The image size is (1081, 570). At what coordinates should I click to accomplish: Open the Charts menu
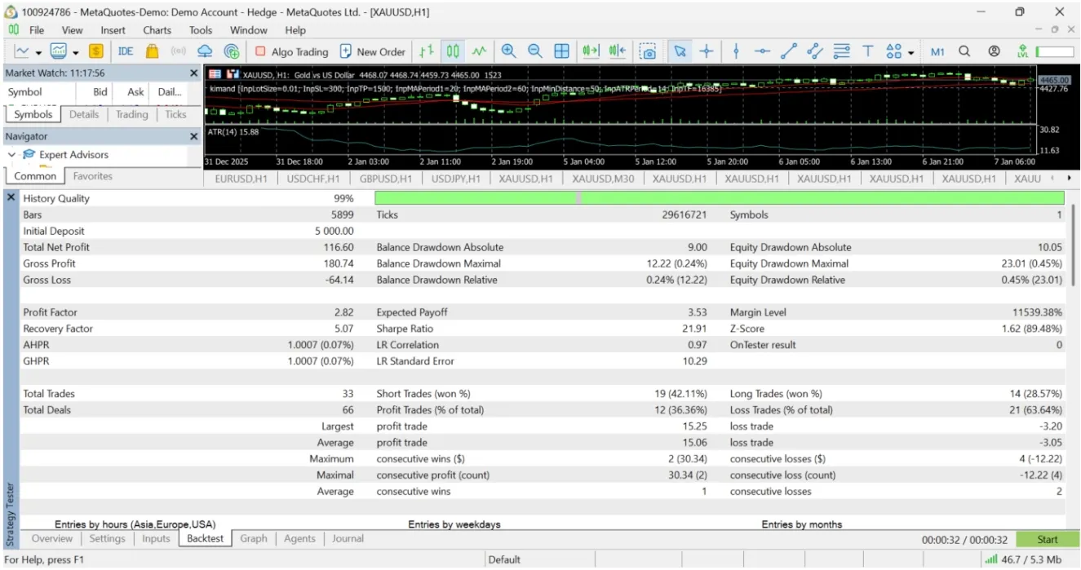(157, 30)
